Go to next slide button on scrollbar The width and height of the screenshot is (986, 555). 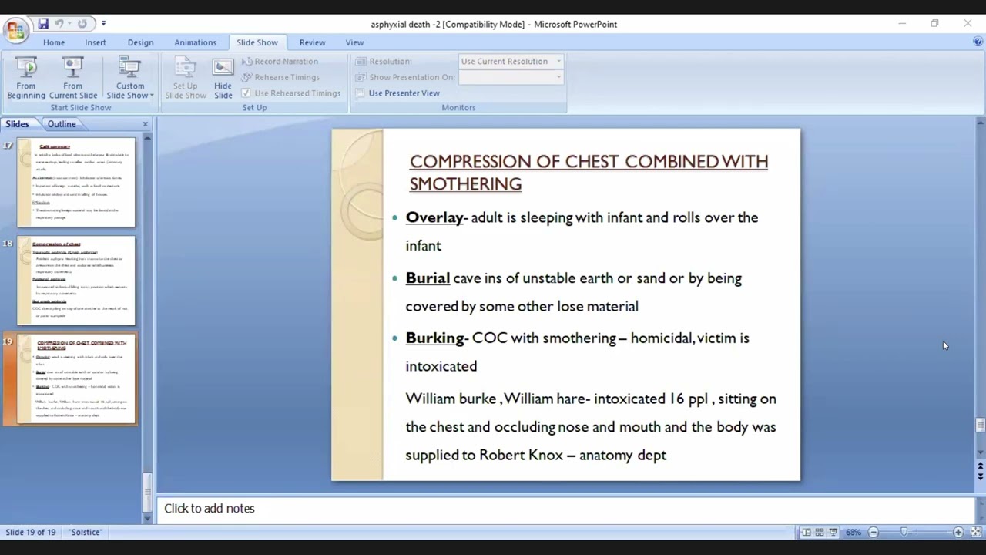(980, 477)
